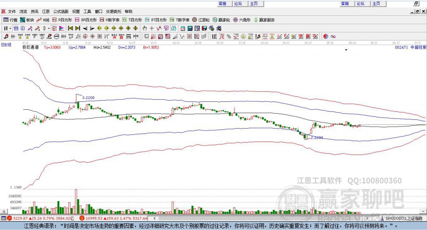Click the 日K线 period label
Screen dimensions: 427x230
click(6, 45)
